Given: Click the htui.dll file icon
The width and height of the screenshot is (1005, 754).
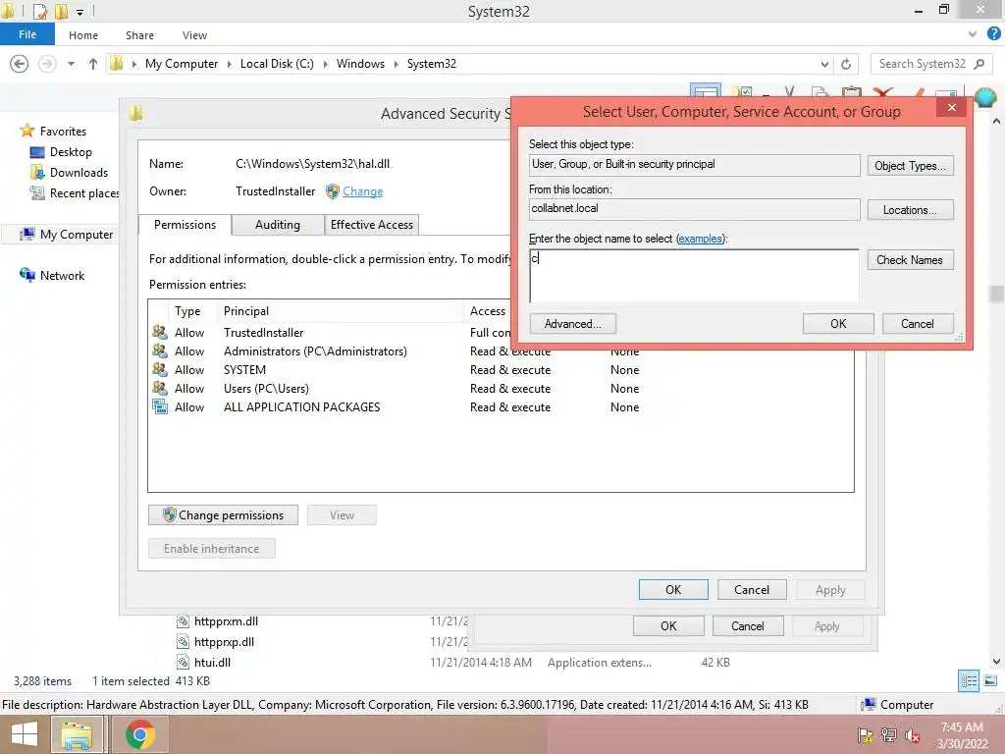Looking at the screenshot, I should (183, 663).
